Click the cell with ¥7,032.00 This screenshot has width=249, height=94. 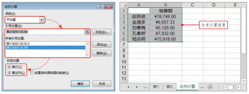coord(166,33)
